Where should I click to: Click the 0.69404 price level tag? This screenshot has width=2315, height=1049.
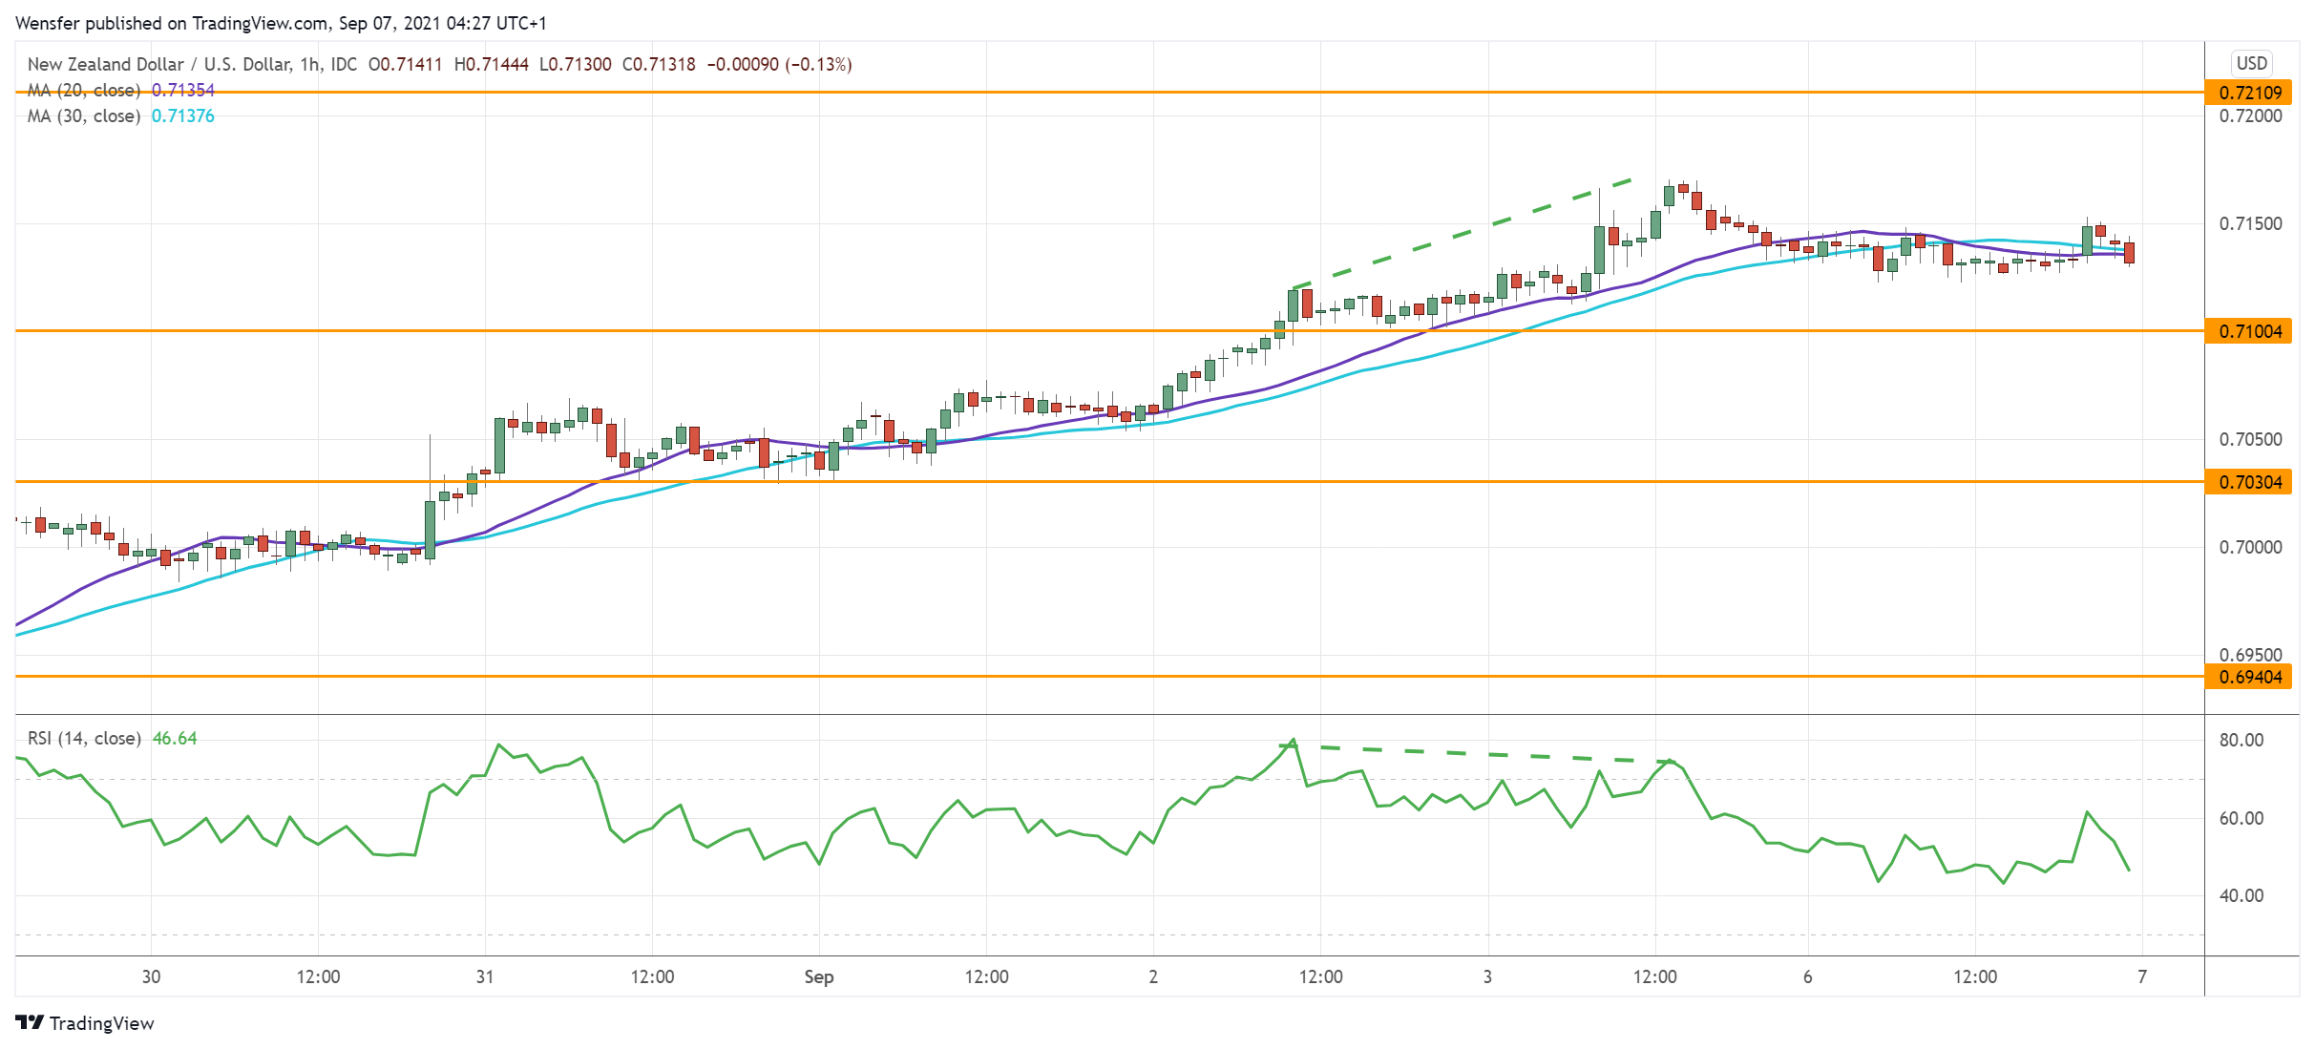(2249, 677)
